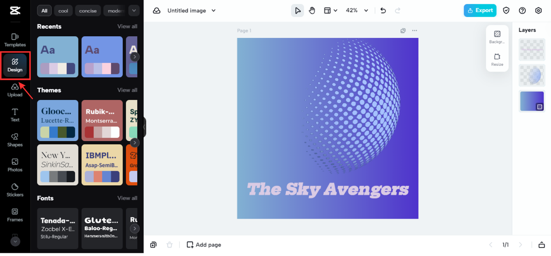Viewport: 551px width, 256px height.
Task: Open the Upload sidebar panel
Action: pos(15,90)
